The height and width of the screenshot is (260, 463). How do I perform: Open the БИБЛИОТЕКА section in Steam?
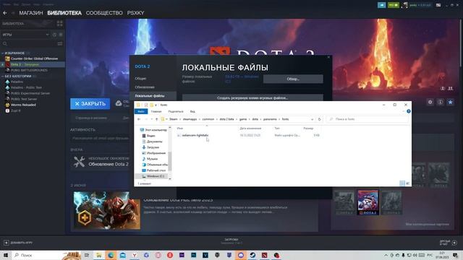coord(64,13)
